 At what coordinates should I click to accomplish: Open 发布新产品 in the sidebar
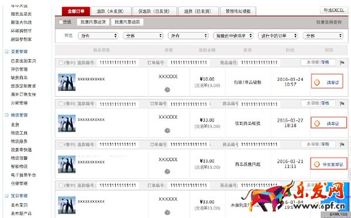[x=21, y=213]
